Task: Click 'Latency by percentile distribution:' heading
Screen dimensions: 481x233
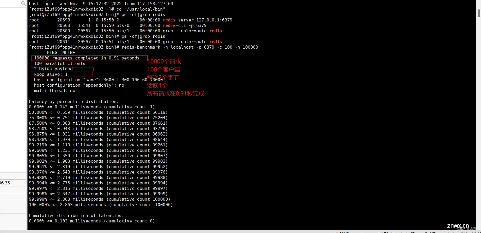Action: point(74,101)
